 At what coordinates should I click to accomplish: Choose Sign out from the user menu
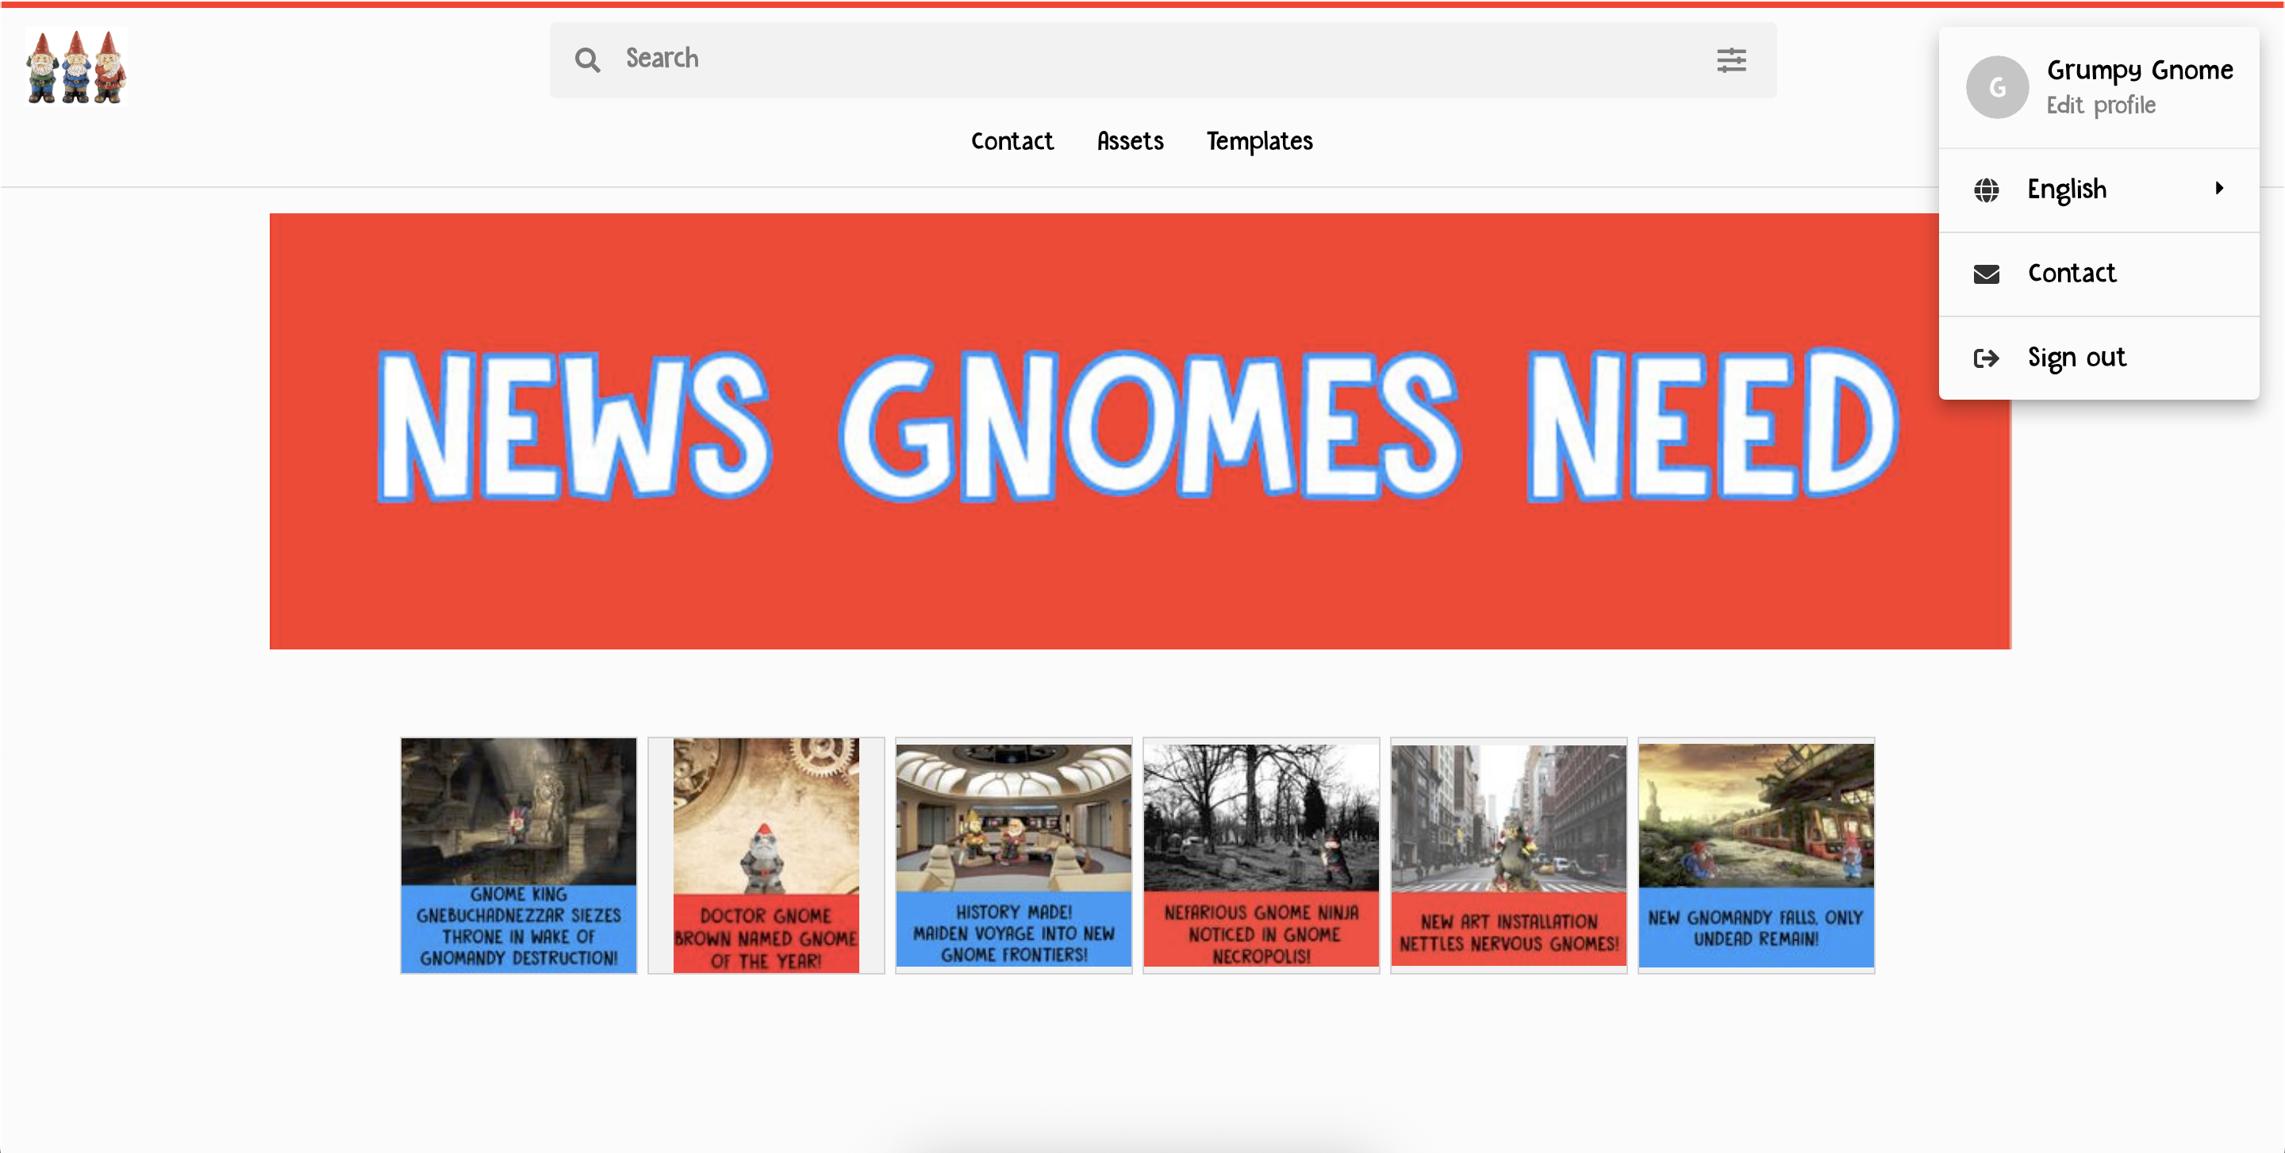[2076, 357]
